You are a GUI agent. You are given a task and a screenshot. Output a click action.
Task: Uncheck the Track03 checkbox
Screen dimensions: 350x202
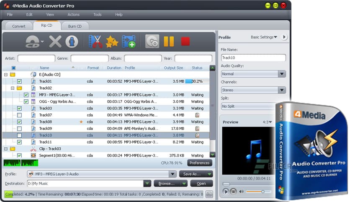coord(19,109)
